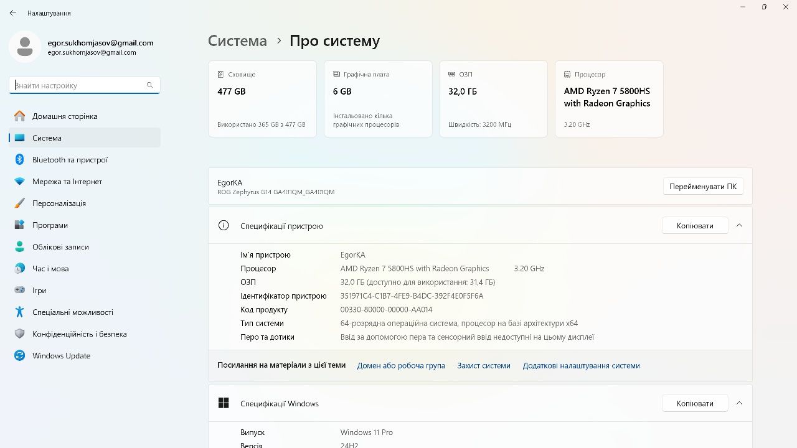
Task: Click the Графічна плата card icon
Action: click(x=337, y=74)
